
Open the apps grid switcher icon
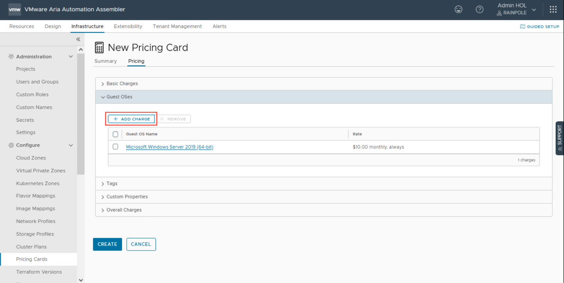pyautogui.click(x=553, y=10)
